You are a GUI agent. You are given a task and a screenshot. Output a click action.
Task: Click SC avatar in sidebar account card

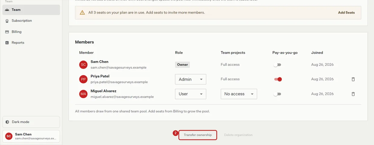click(9, 136)
